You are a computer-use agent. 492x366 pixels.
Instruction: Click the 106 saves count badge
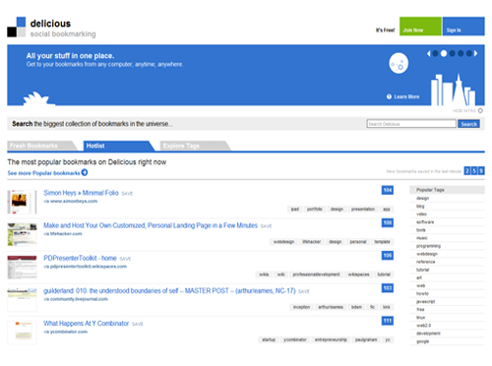pos(388,255)
